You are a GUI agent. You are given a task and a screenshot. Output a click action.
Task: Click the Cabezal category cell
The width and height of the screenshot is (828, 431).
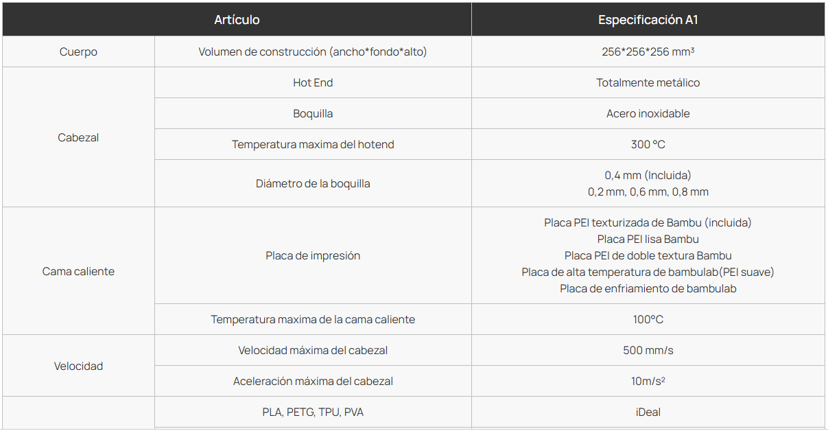pyautogui.click(x=78, y=137)
